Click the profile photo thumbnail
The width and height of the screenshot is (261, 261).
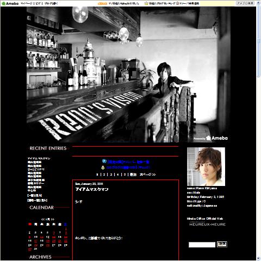[x=206, y=166]
